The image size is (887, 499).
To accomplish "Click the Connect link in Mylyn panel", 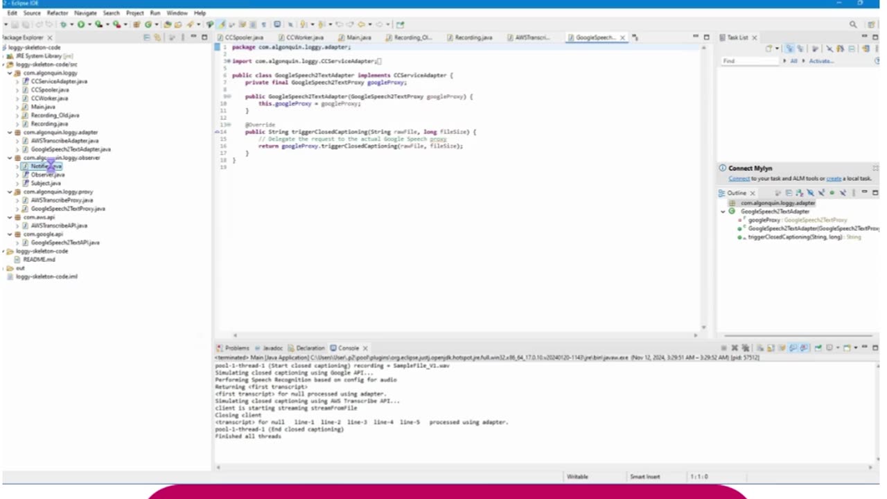I will pyautogui.click(x=739, y=179).
